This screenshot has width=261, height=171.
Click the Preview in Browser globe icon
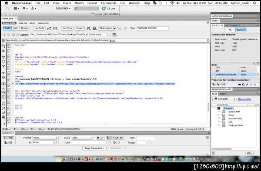coord(95,28)
